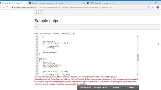Click the onlinecourses.nptel.ac.in address bar
The width and height of the screenshot is (161, 90).
tap(63, 7)
